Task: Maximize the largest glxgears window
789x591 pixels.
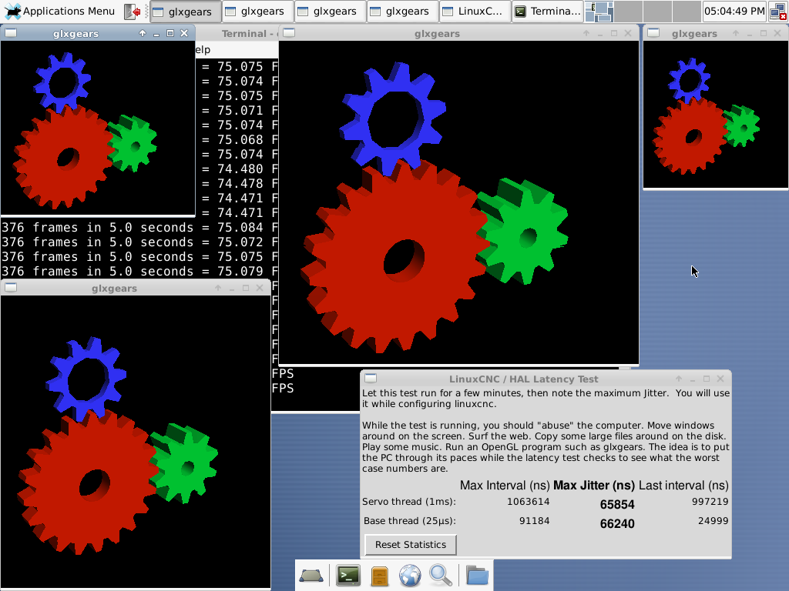Action: [614, 33]
